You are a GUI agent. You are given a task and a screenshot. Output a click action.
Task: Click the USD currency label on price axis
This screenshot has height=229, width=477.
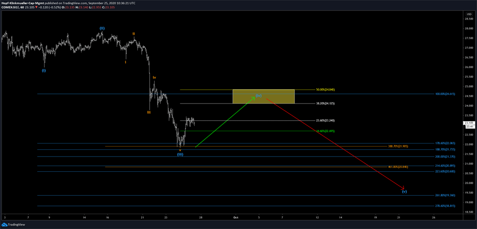[x=468, y=14]
